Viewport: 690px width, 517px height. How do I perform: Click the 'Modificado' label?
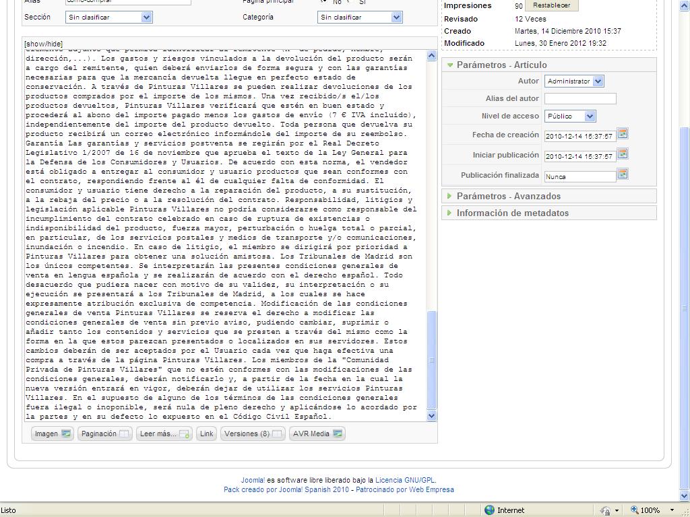464,43
